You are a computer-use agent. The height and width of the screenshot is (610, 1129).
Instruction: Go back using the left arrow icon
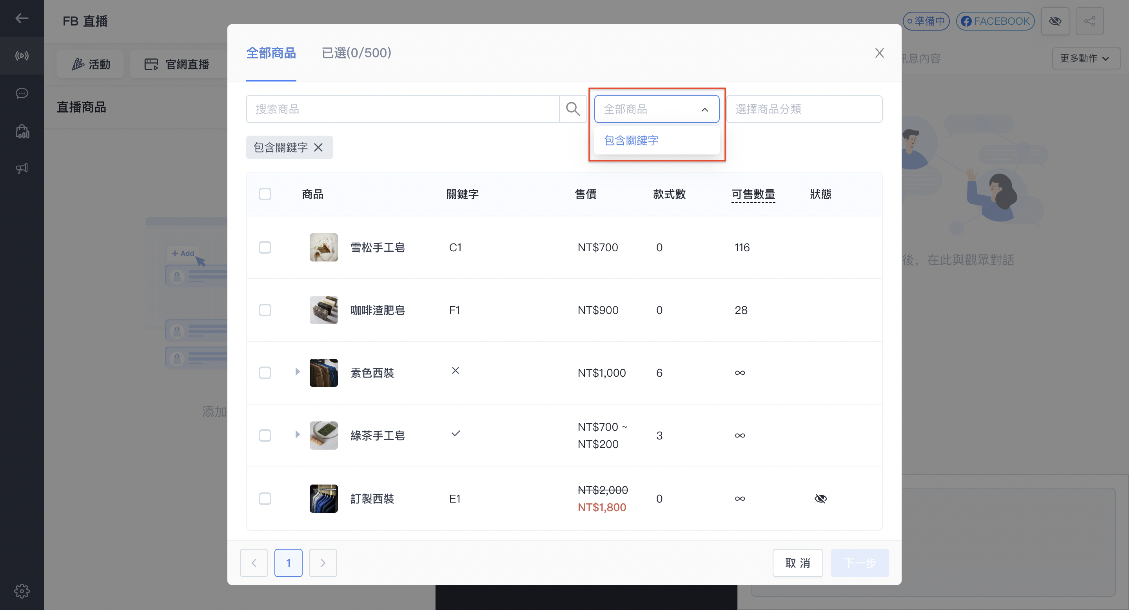click(x=22, y=18)
